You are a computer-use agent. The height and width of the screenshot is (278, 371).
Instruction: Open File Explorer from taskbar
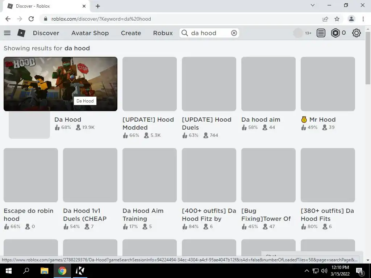(x=44, y=271)
